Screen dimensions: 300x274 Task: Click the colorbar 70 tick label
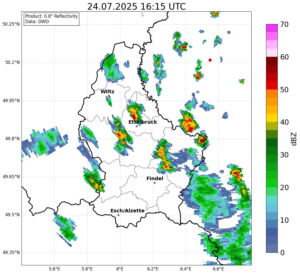pos(284,25)
